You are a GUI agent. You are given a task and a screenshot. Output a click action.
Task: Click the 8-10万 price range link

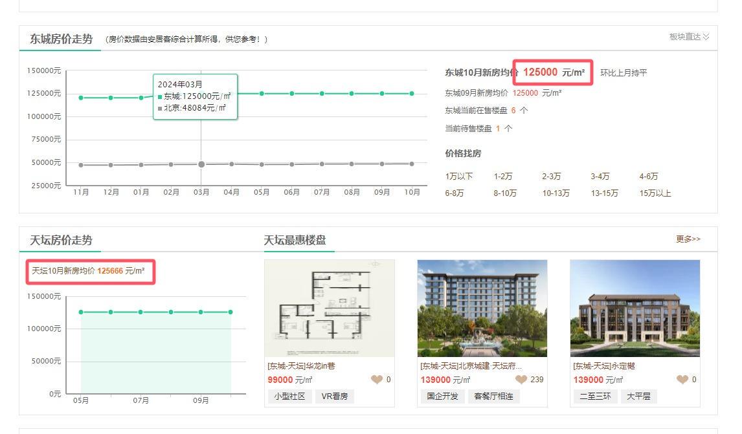point(505,193)
